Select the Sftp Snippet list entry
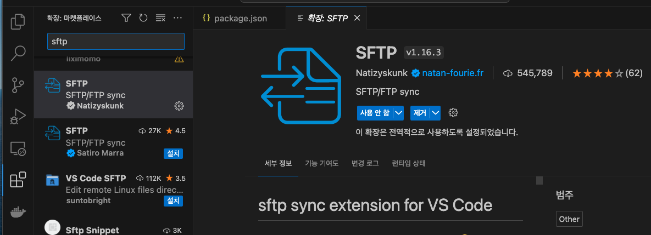Image resolution: width=651 pixels, height=235 pixels. tap(113, 224)
